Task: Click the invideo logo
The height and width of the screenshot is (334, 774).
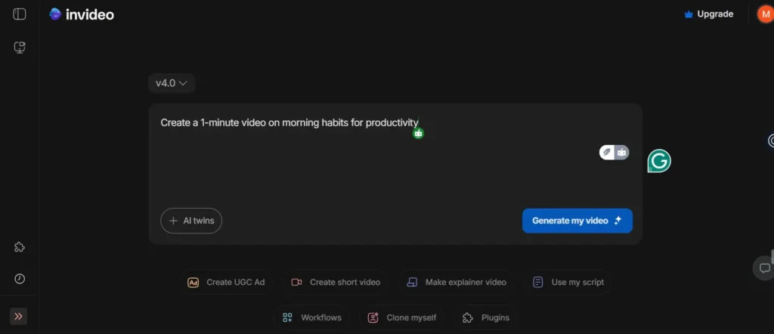Action: (82, 14)
